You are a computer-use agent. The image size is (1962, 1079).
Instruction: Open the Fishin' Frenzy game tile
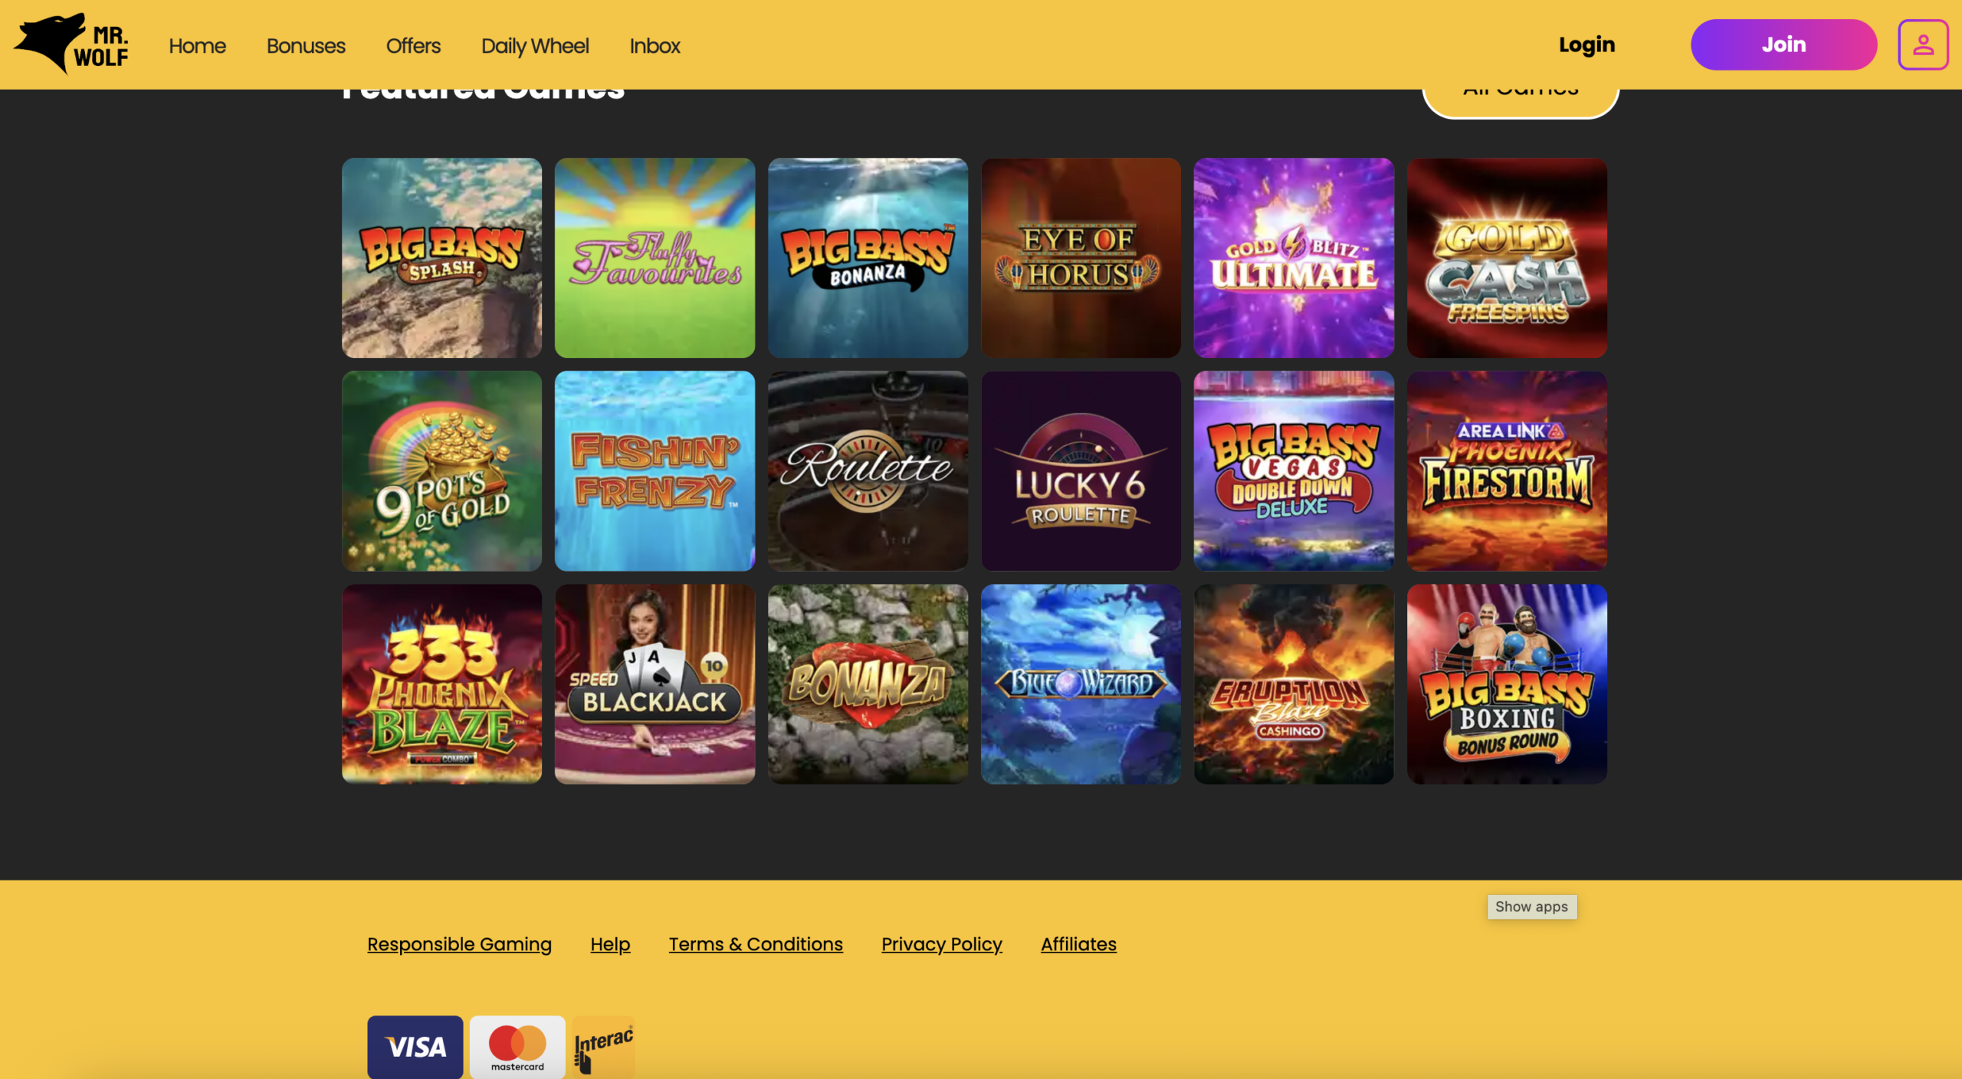click(x=655, y=471)
